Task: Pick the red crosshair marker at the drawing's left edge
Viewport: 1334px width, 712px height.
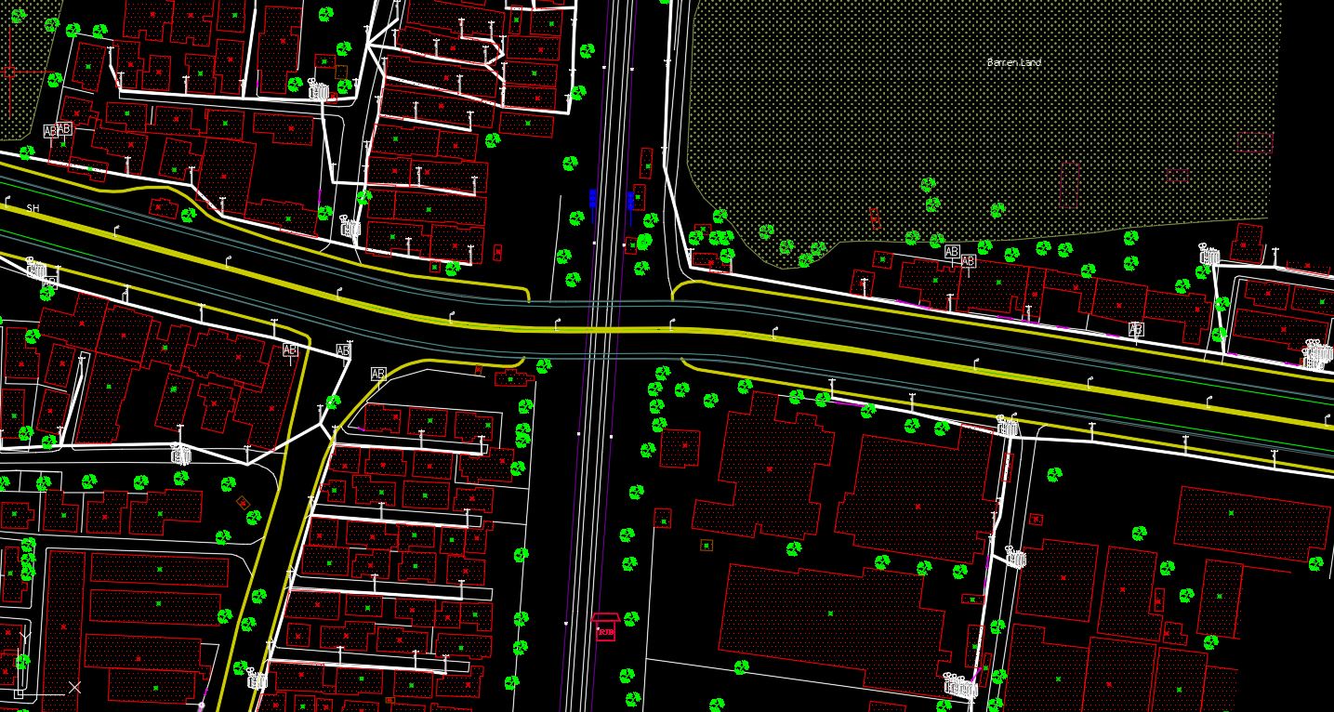Action: tap(9, 71)
